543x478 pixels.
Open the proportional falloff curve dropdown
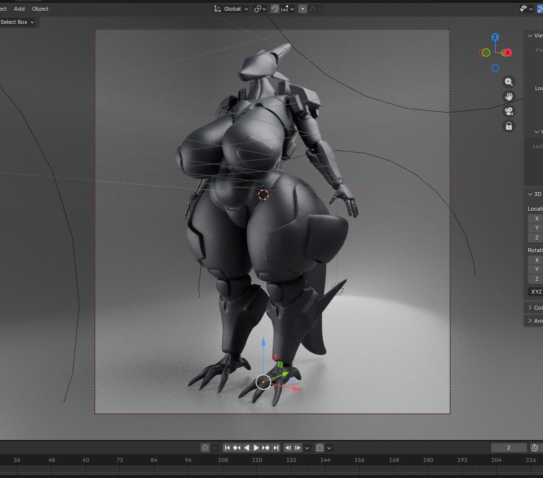[x=315, y=9]
